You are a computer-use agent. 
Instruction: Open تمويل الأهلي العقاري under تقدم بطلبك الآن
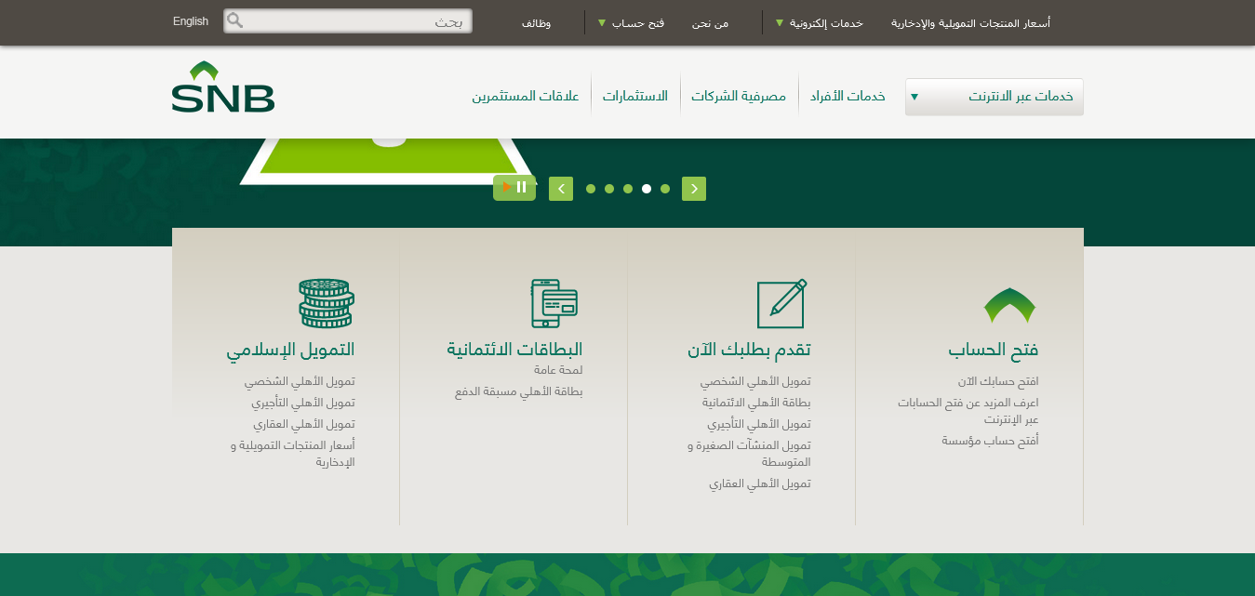[760, 484]
